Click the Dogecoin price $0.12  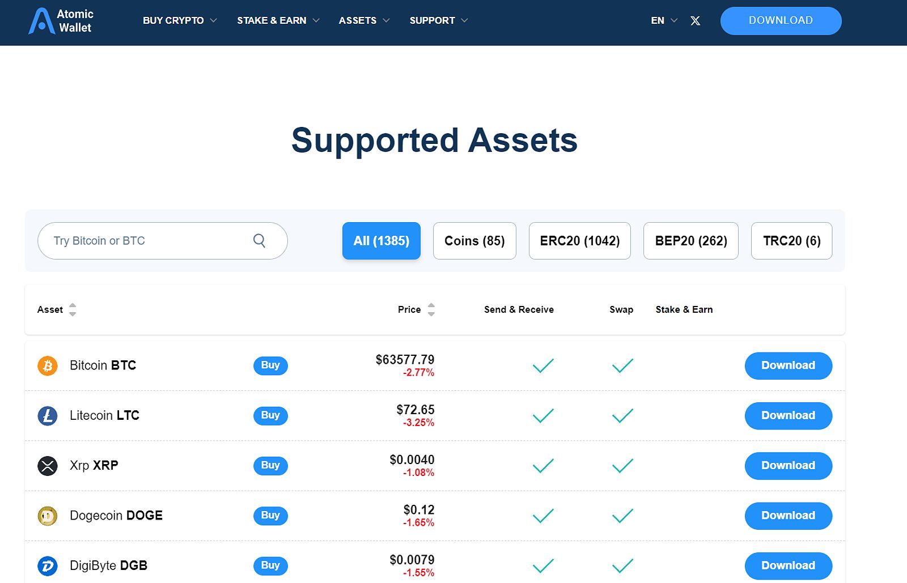pyautogui.click(x=419, y=510)
